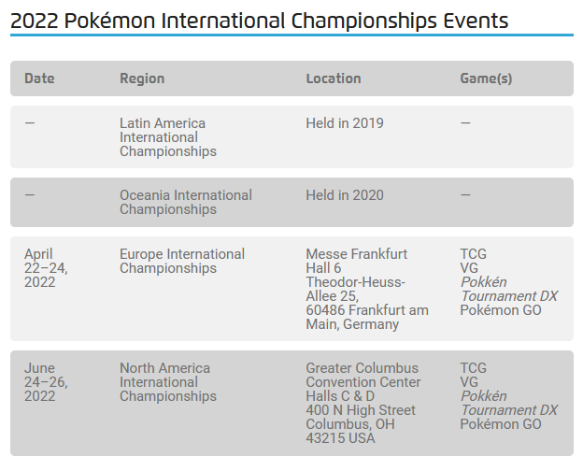Click Oceania International Championships text
This screenshot has height=471, width=583.
(186, 202)
